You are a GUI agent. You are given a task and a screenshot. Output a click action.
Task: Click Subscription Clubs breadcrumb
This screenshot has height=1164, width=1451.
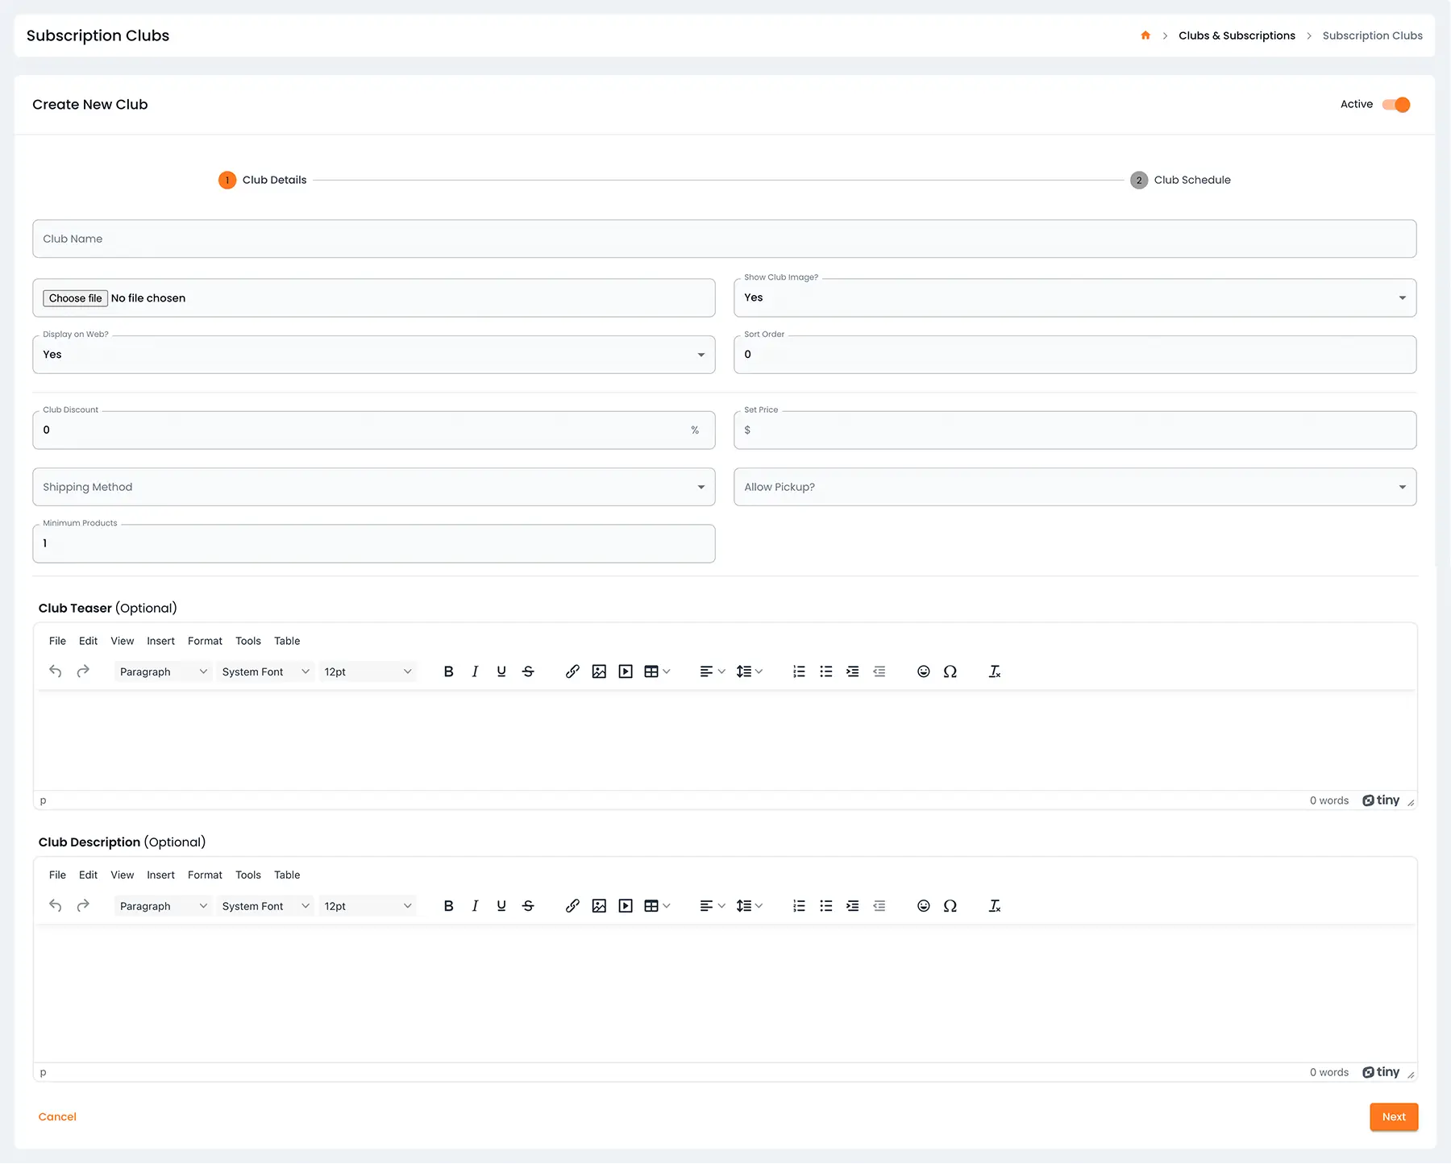pos(1372,35)
